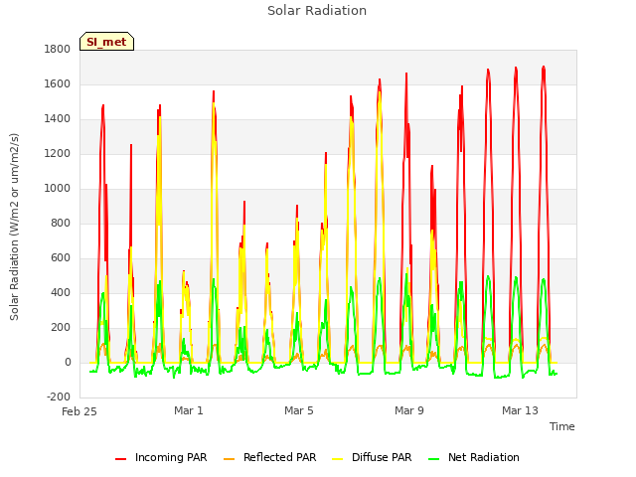Click the Feb 25 x-axis tick label

click(79, 411)
